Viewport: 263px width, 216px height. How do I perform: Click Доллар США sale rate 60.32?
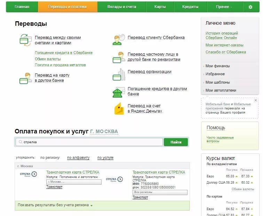point(245,183)
